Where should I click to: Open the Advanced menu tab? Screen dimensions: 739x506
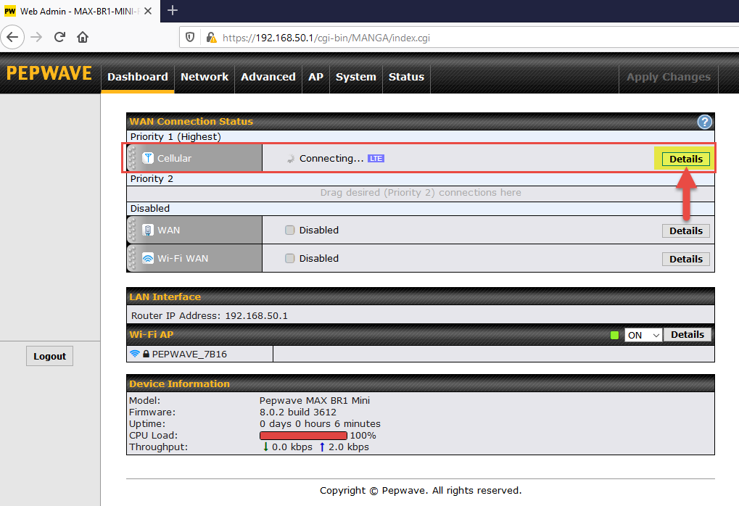point(268,77)
